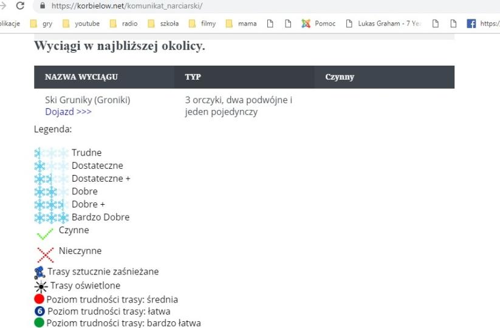Open the youtube bookmarks folder

[81, 24]
